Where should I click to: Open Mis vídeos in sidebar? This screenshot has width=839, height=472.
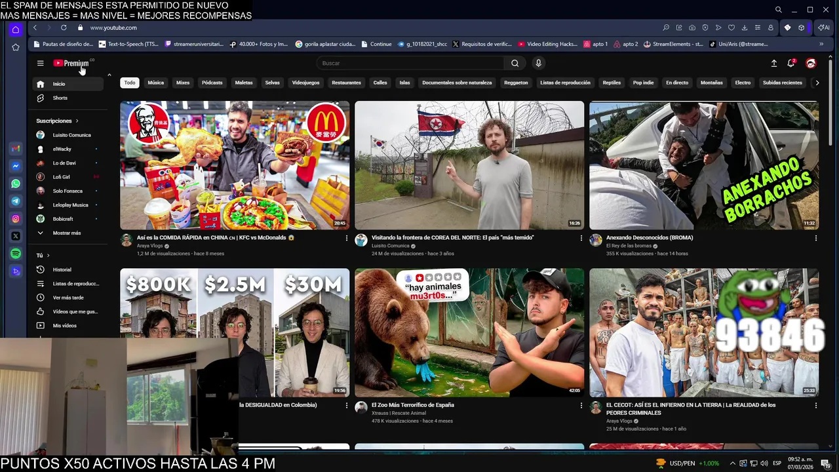[x=68, y=326]
